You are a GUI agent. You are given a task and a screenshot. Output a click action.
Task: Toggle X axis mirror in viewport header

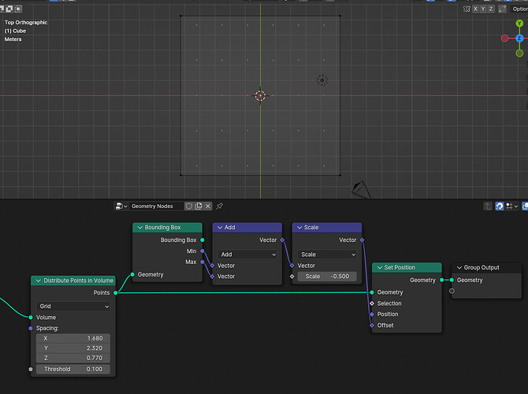click(475, 9)
